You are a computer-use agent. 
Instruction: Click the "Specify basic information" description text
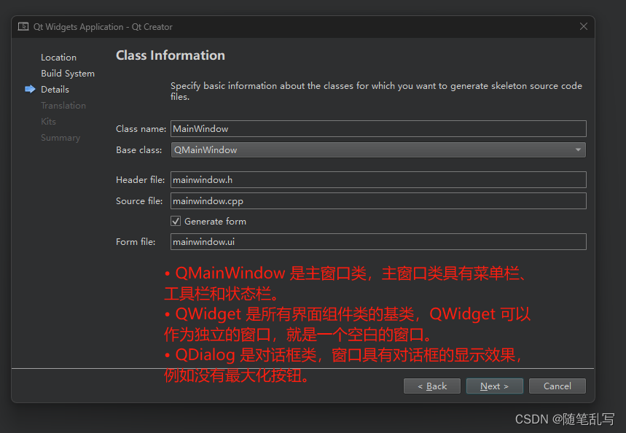pyautogui.click(x=376, y=91)
